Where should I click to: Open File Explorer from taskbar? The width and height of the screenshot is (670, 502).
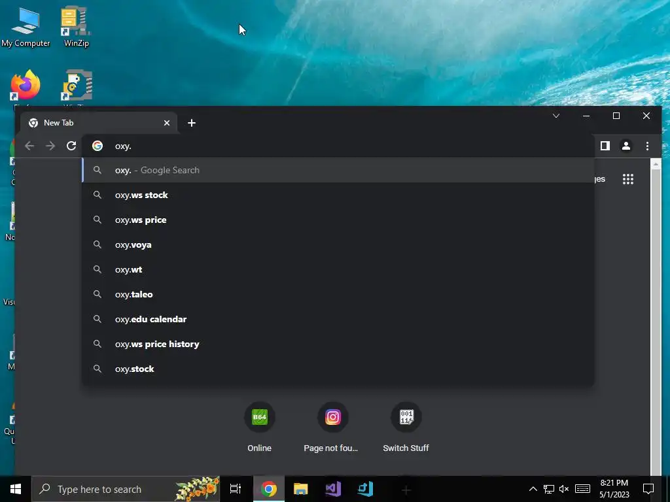pos(301,489)
